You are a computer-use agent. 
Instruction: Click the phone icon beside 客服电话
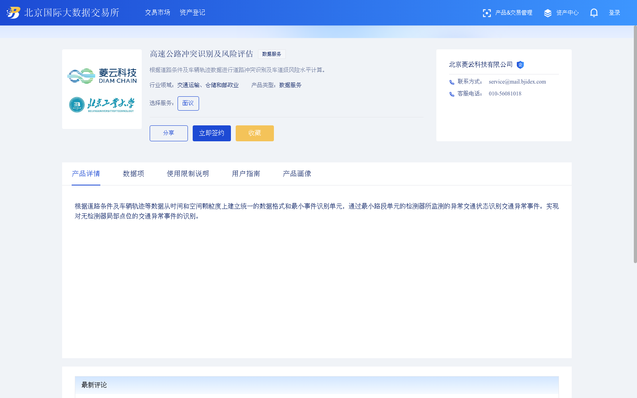(452, 94)
